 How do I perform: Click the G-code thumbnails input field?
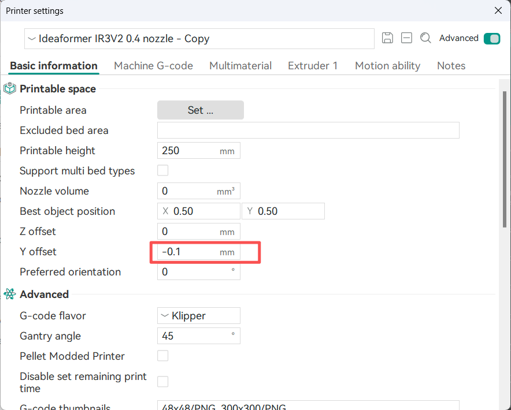coord(308,405)
